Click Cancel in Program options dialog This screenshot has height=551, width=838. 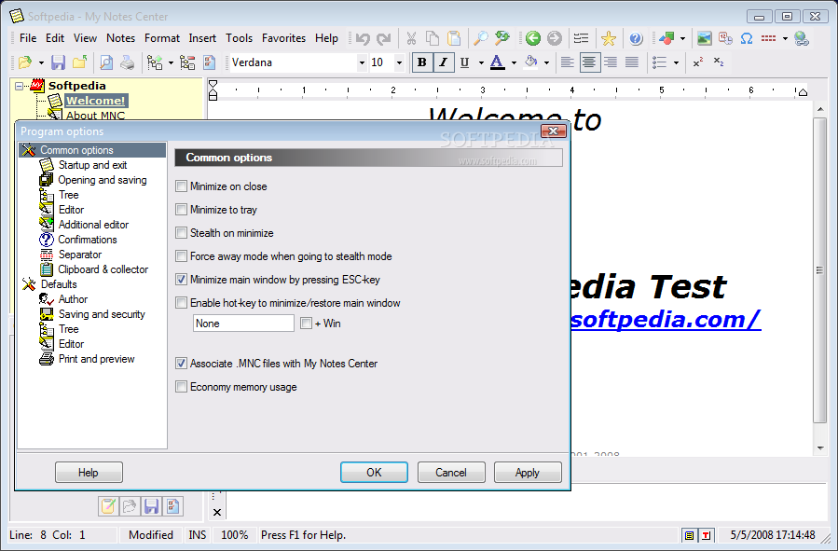451,473
